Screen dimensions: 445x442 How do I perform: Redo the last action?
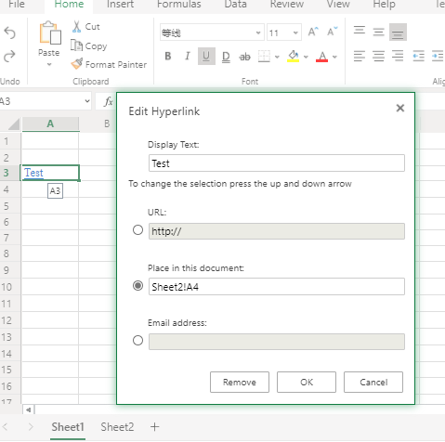9,57
